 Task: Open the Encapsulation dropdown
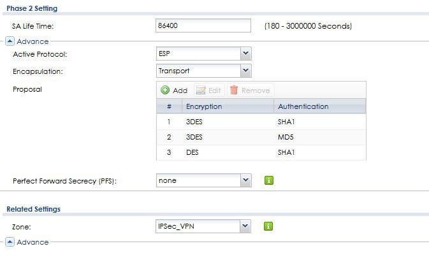[x=245, y=71]
